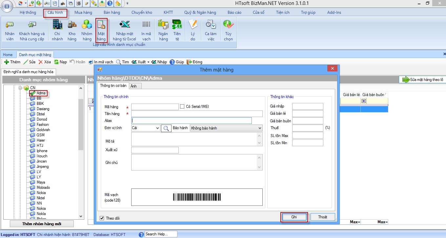This screenshot has width=446, height=238.
Task: Open In mã vạch barcode ribbon icon
Action: point(146,30)
